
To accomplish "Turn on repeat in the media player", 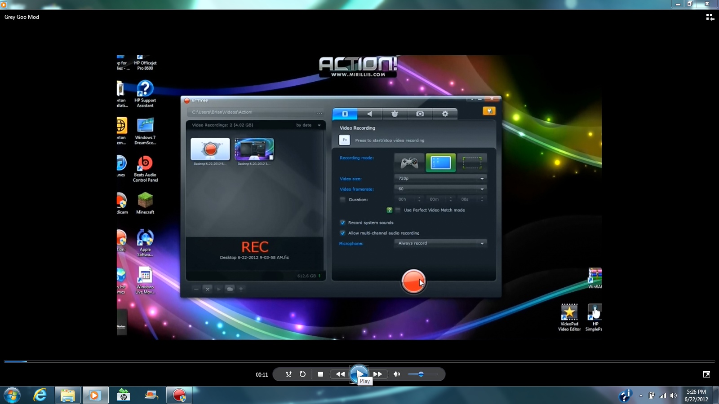I will (302, 374).
